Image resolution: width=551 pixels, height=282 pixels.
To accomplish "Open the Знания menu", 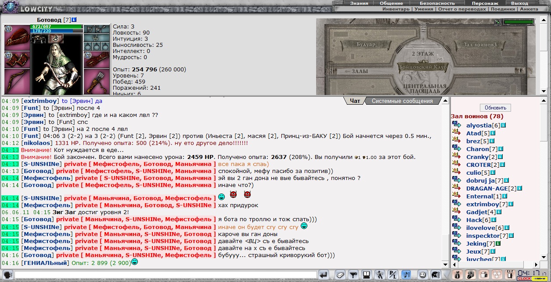I will point(359,3).
